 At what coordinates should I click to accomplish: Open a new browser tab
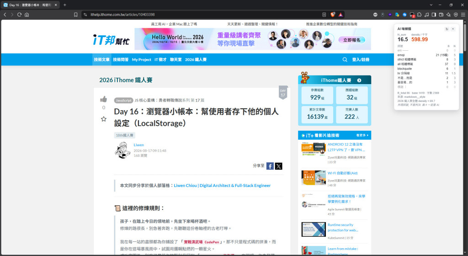tap(65, 5)
